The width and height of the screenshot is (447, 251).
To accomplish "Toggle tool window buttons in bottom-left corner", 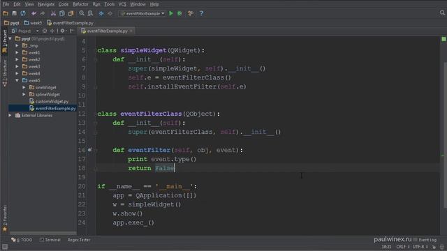I will (5, 246).
